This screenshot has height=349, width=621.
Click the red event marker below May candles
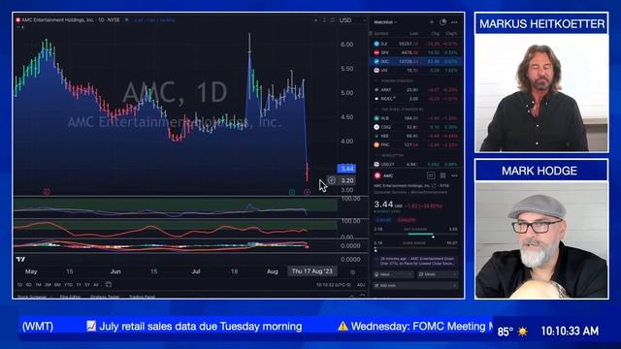pyautogui.click(x=47, y=192)
